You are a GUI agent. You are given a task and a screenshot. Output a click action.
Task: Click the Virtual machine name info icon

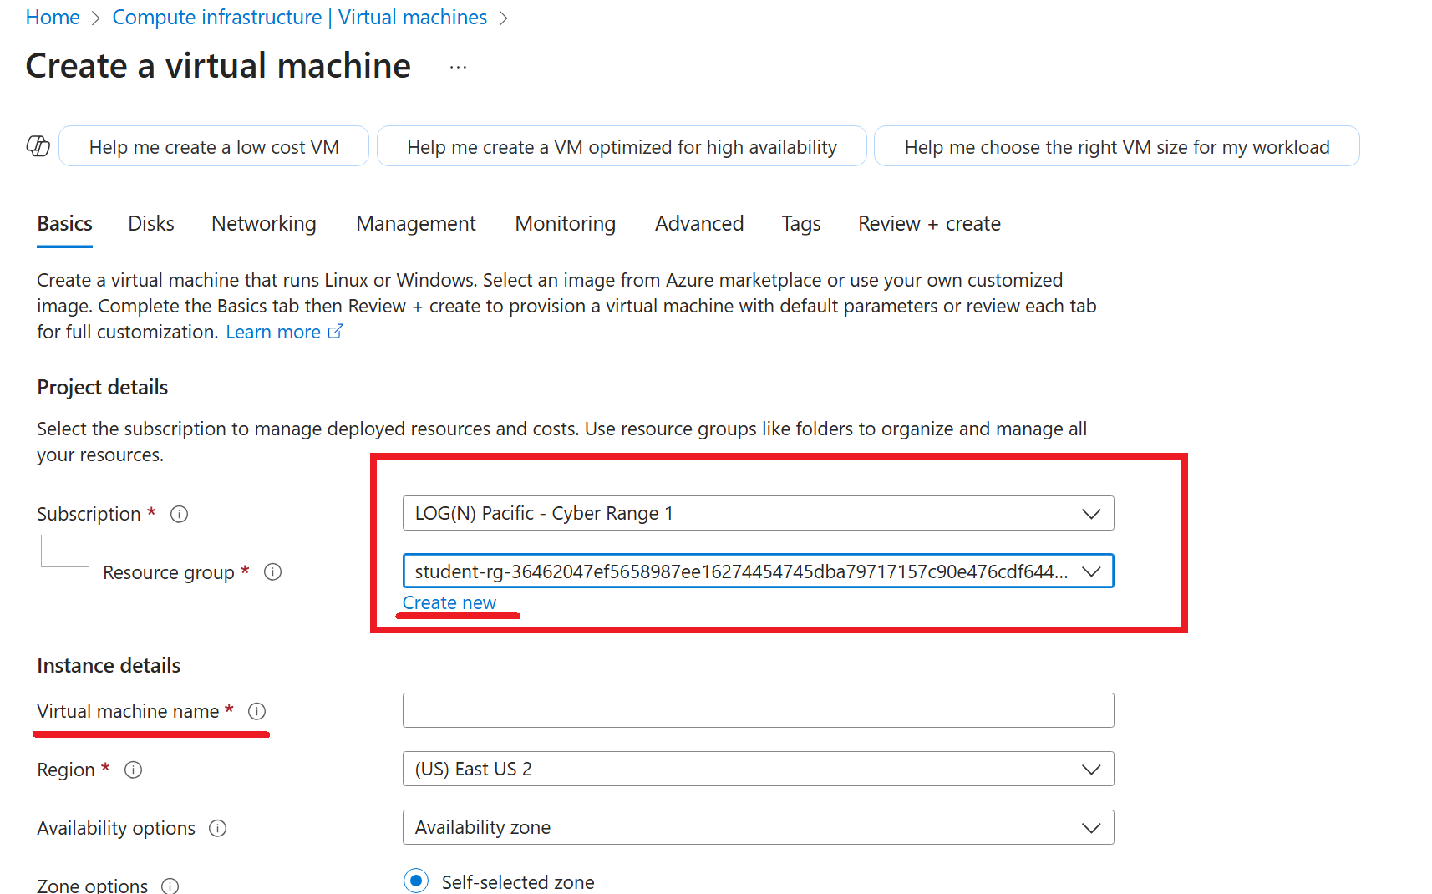pyautogui.click(x=256, y=711)
